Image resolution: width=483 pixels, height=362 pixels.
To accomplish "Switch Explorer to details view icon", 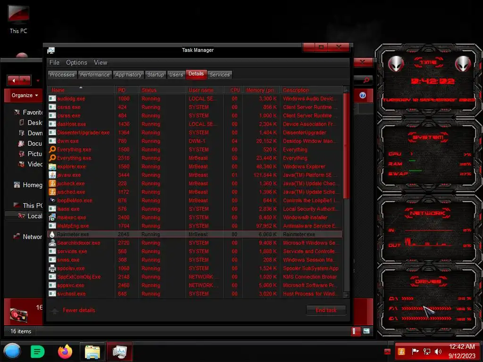I will (x=356, y=331).
